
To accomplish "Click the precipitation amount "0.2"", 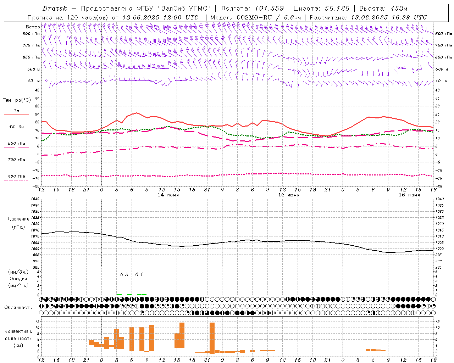I will click(124, 274).
